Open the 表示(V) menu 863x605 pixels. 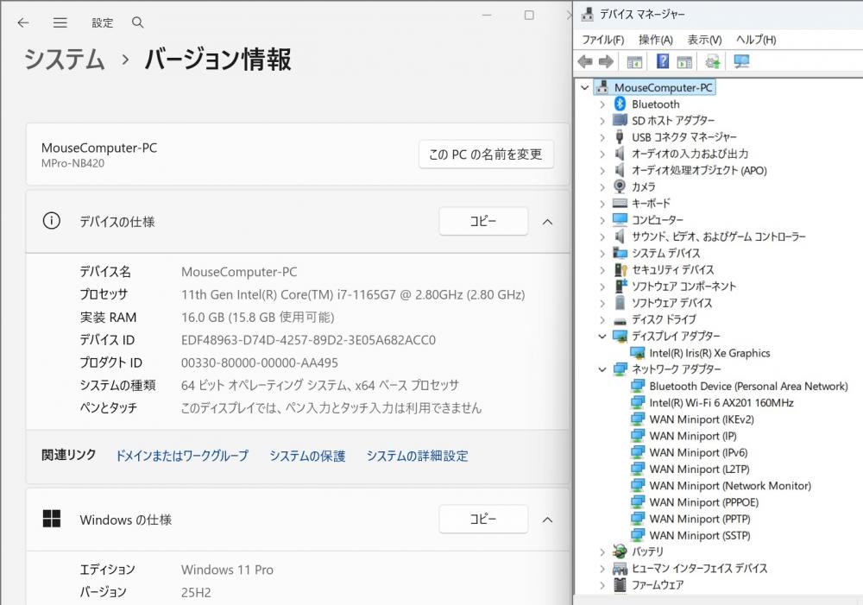point(704,40)
